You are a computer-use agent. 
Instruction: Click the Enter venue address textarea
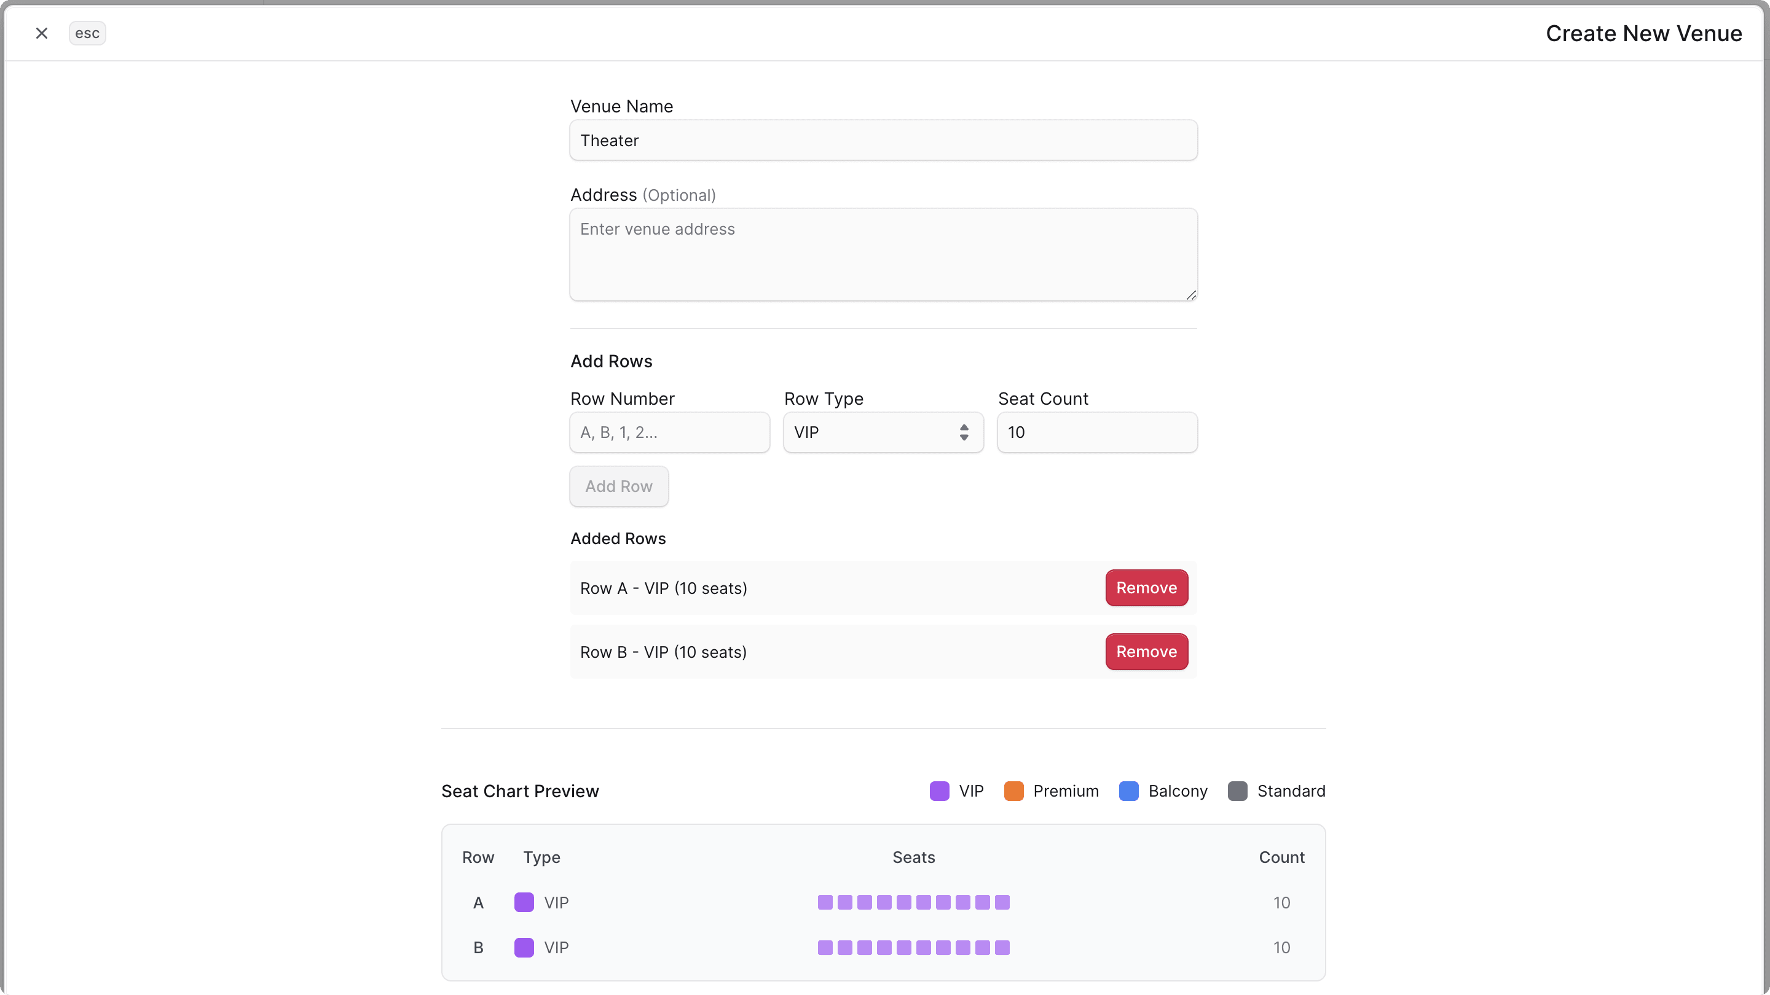(884, 254)
